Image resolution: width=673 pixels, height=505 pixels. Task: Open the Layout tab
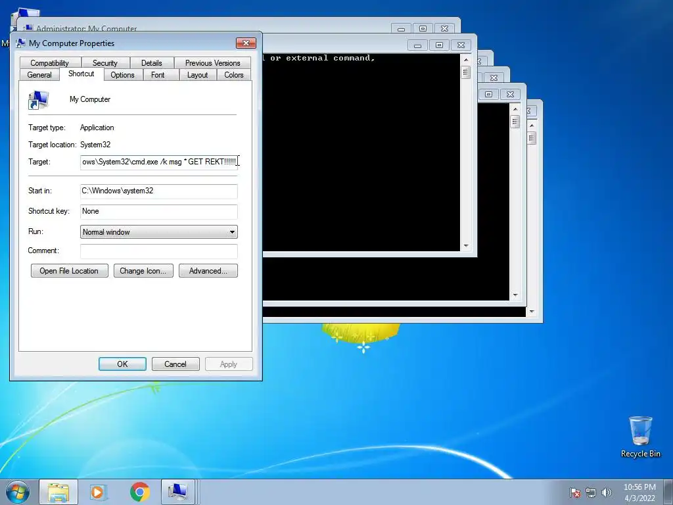click(x=197, y=75)
